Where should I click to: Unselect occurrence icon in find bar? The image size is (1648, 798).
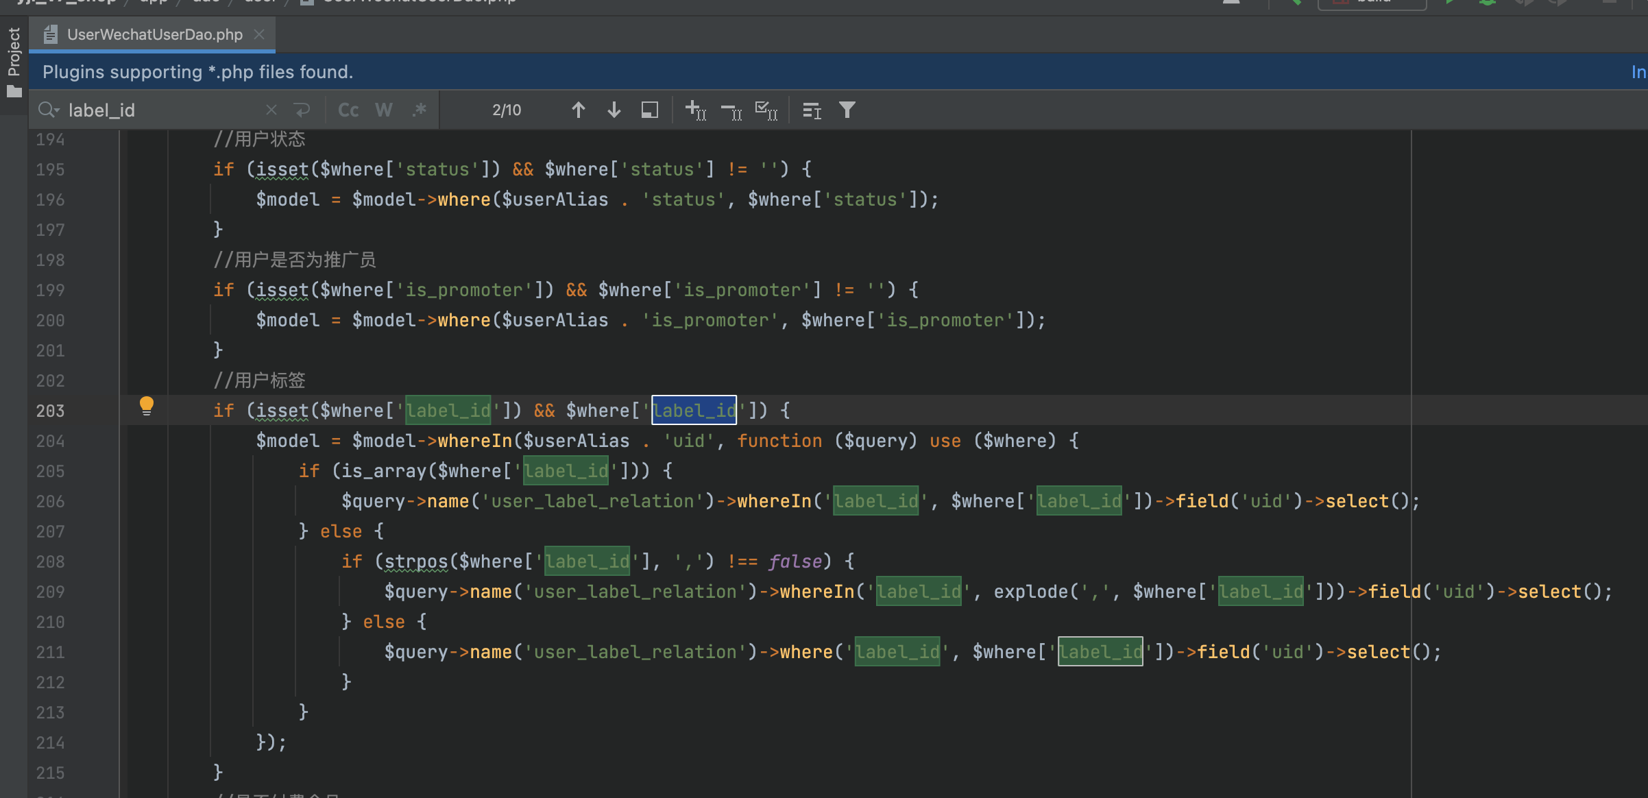pos(731,110)
